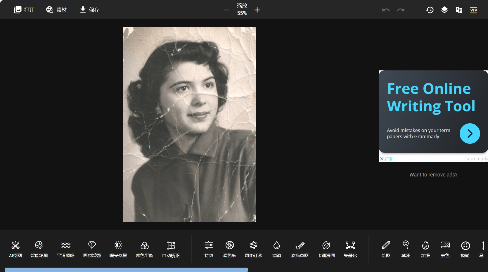Viewport: 488px width, 272px height.
Task: Open the 调色板 palette tool
Action: (230, 249)
